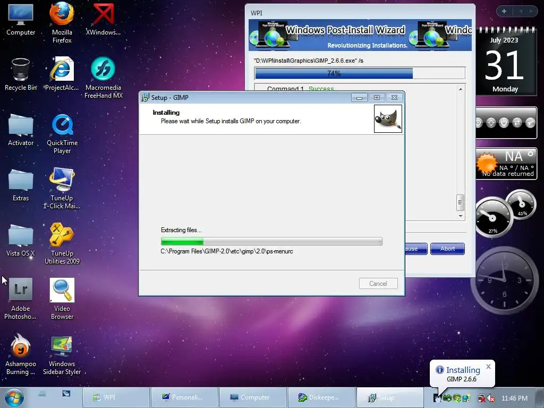544x408 pixels.
Task: Click the Windows Start orb
Action: tap(14, 397)
